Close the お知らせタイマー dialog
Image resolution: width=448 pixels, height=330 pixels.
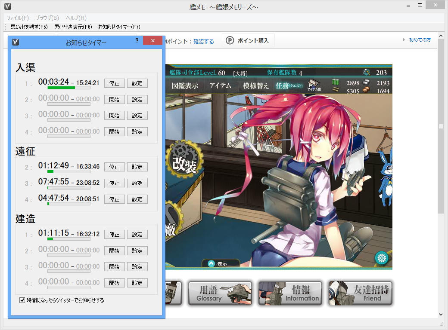click(152, 40)
